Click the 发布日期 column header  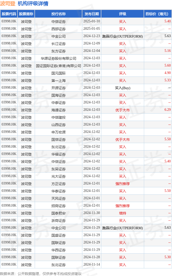tap(92, 14)
